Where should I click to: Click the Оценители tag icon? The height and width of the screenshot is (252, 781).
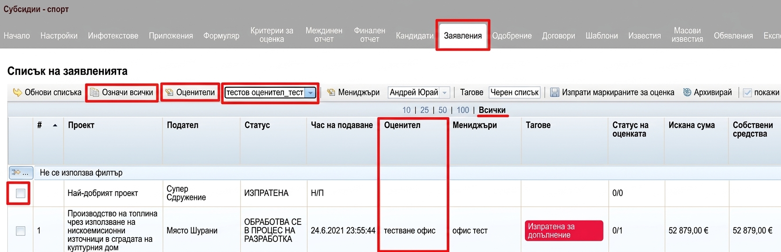click(169, 92)
